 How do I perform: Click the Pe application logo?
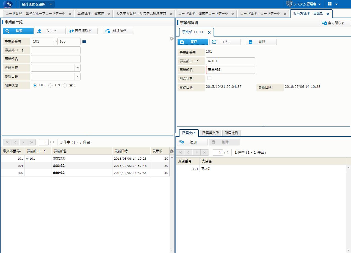(9, 4)
